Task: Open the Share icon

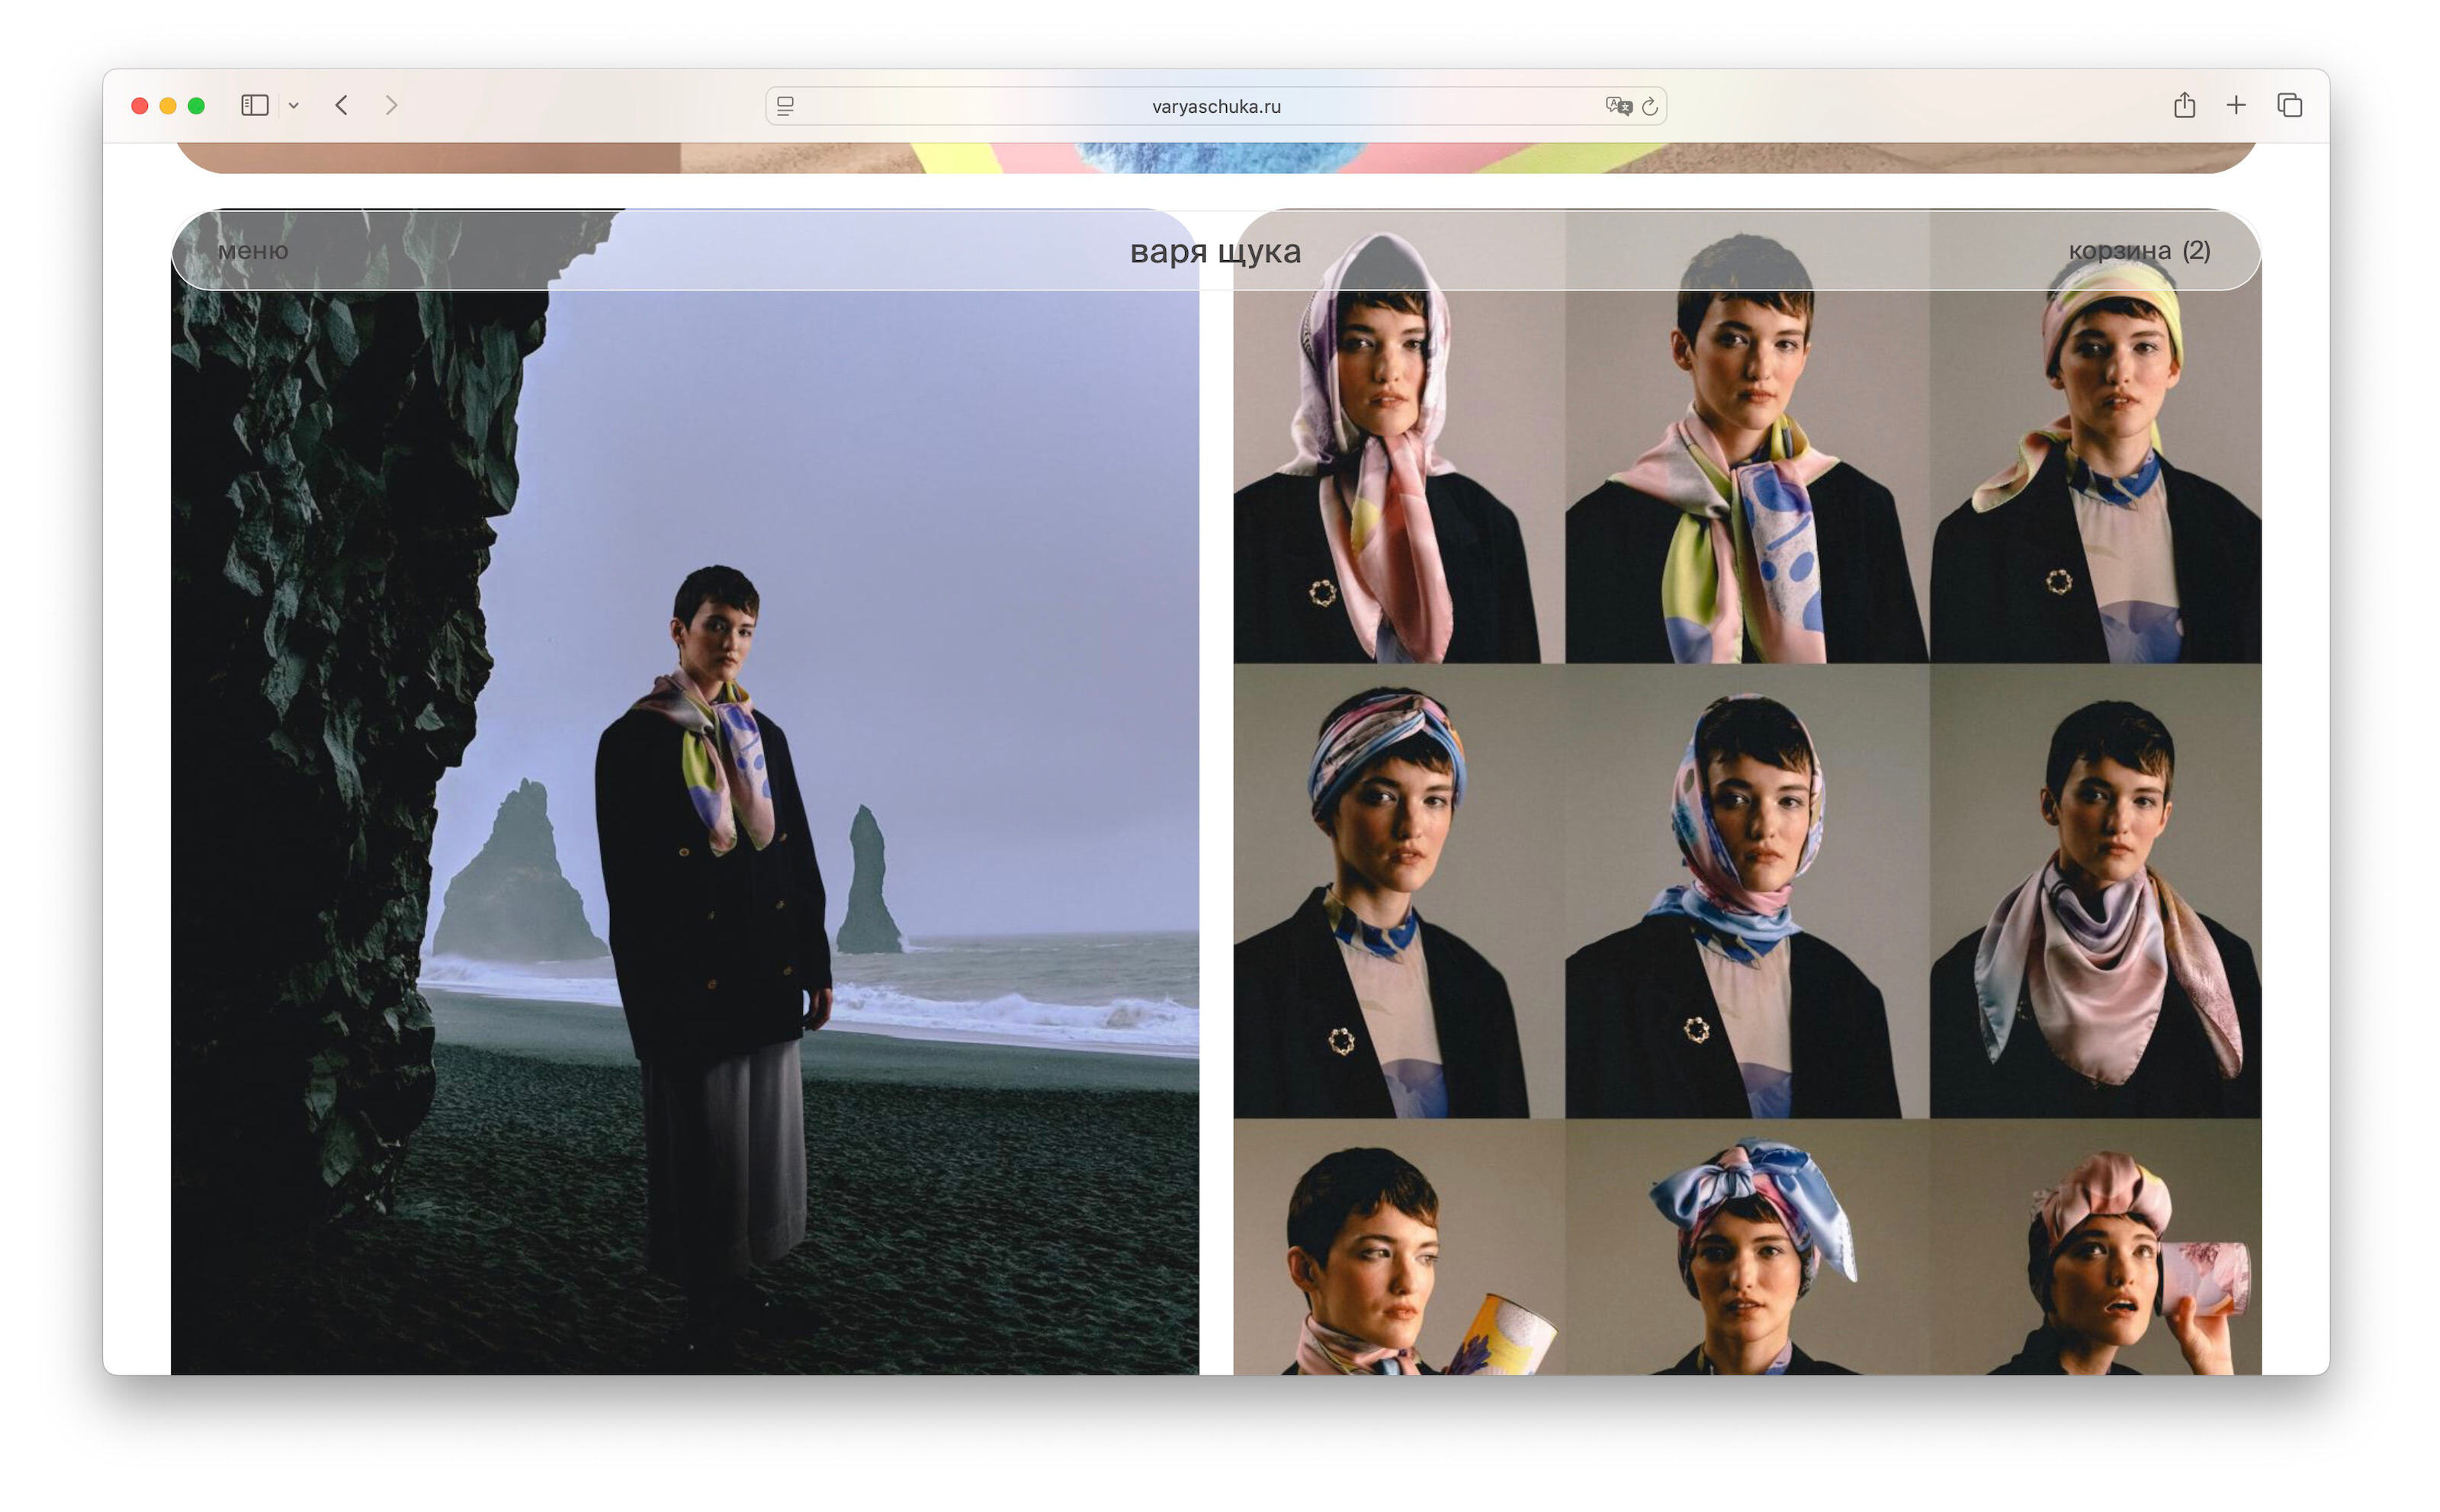Action: tap(2184, 105)
